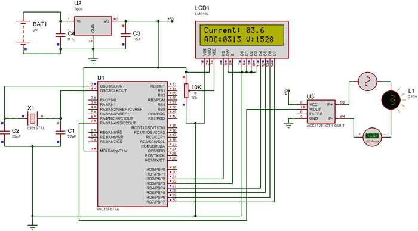The width and height of the screenshot is (418, 231).
Task: Select the U1 PIC microcontroller body
Action: point(133,144)
